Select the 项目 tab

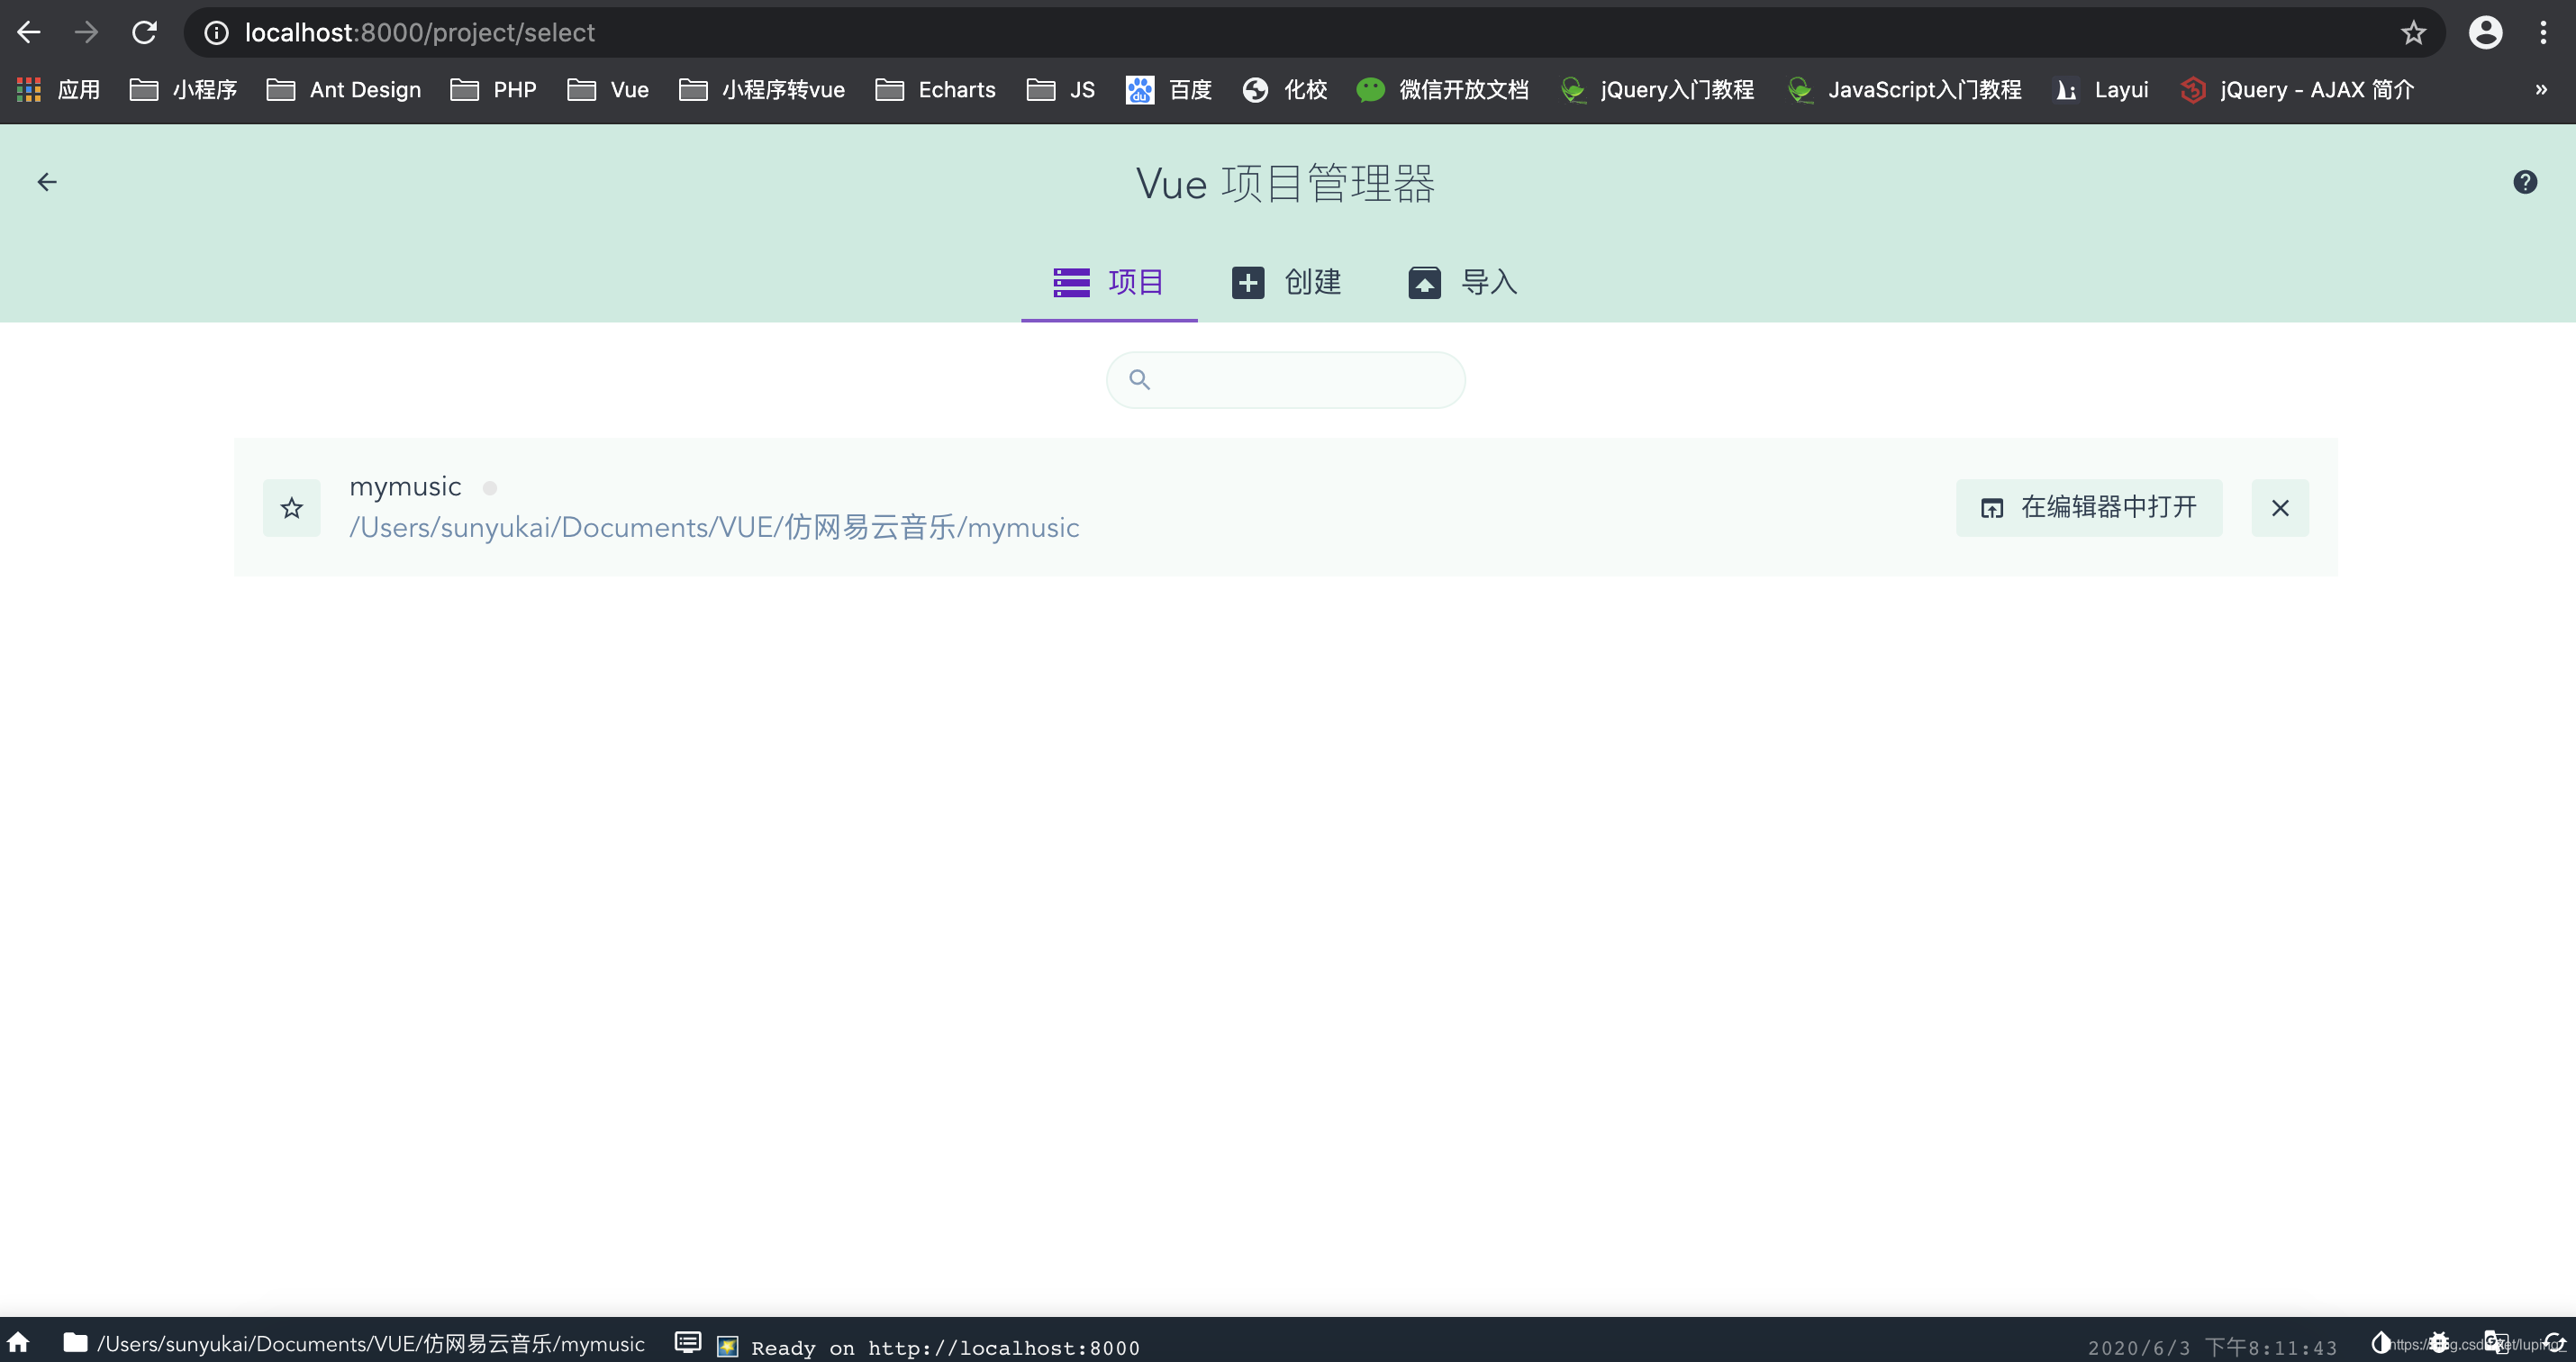click(x=1108, y=282)
